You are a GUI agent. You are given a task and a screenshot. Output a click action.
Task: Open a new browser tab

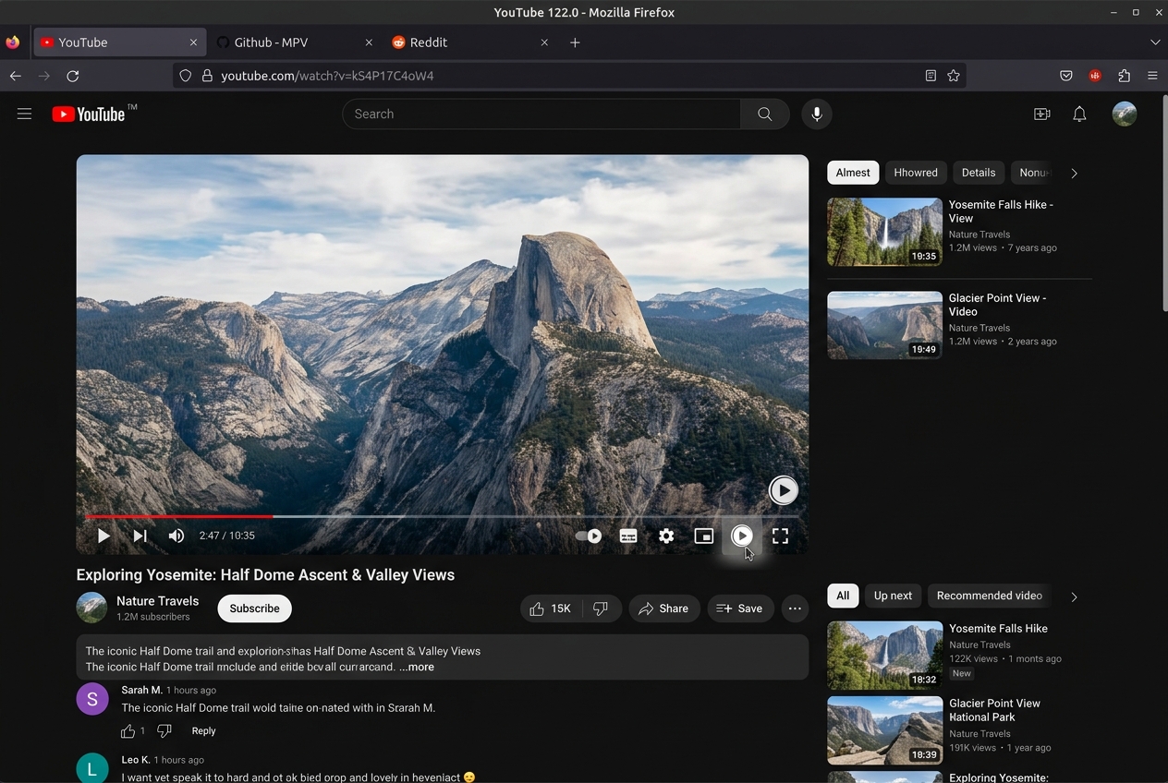click(x=575, y=42)
